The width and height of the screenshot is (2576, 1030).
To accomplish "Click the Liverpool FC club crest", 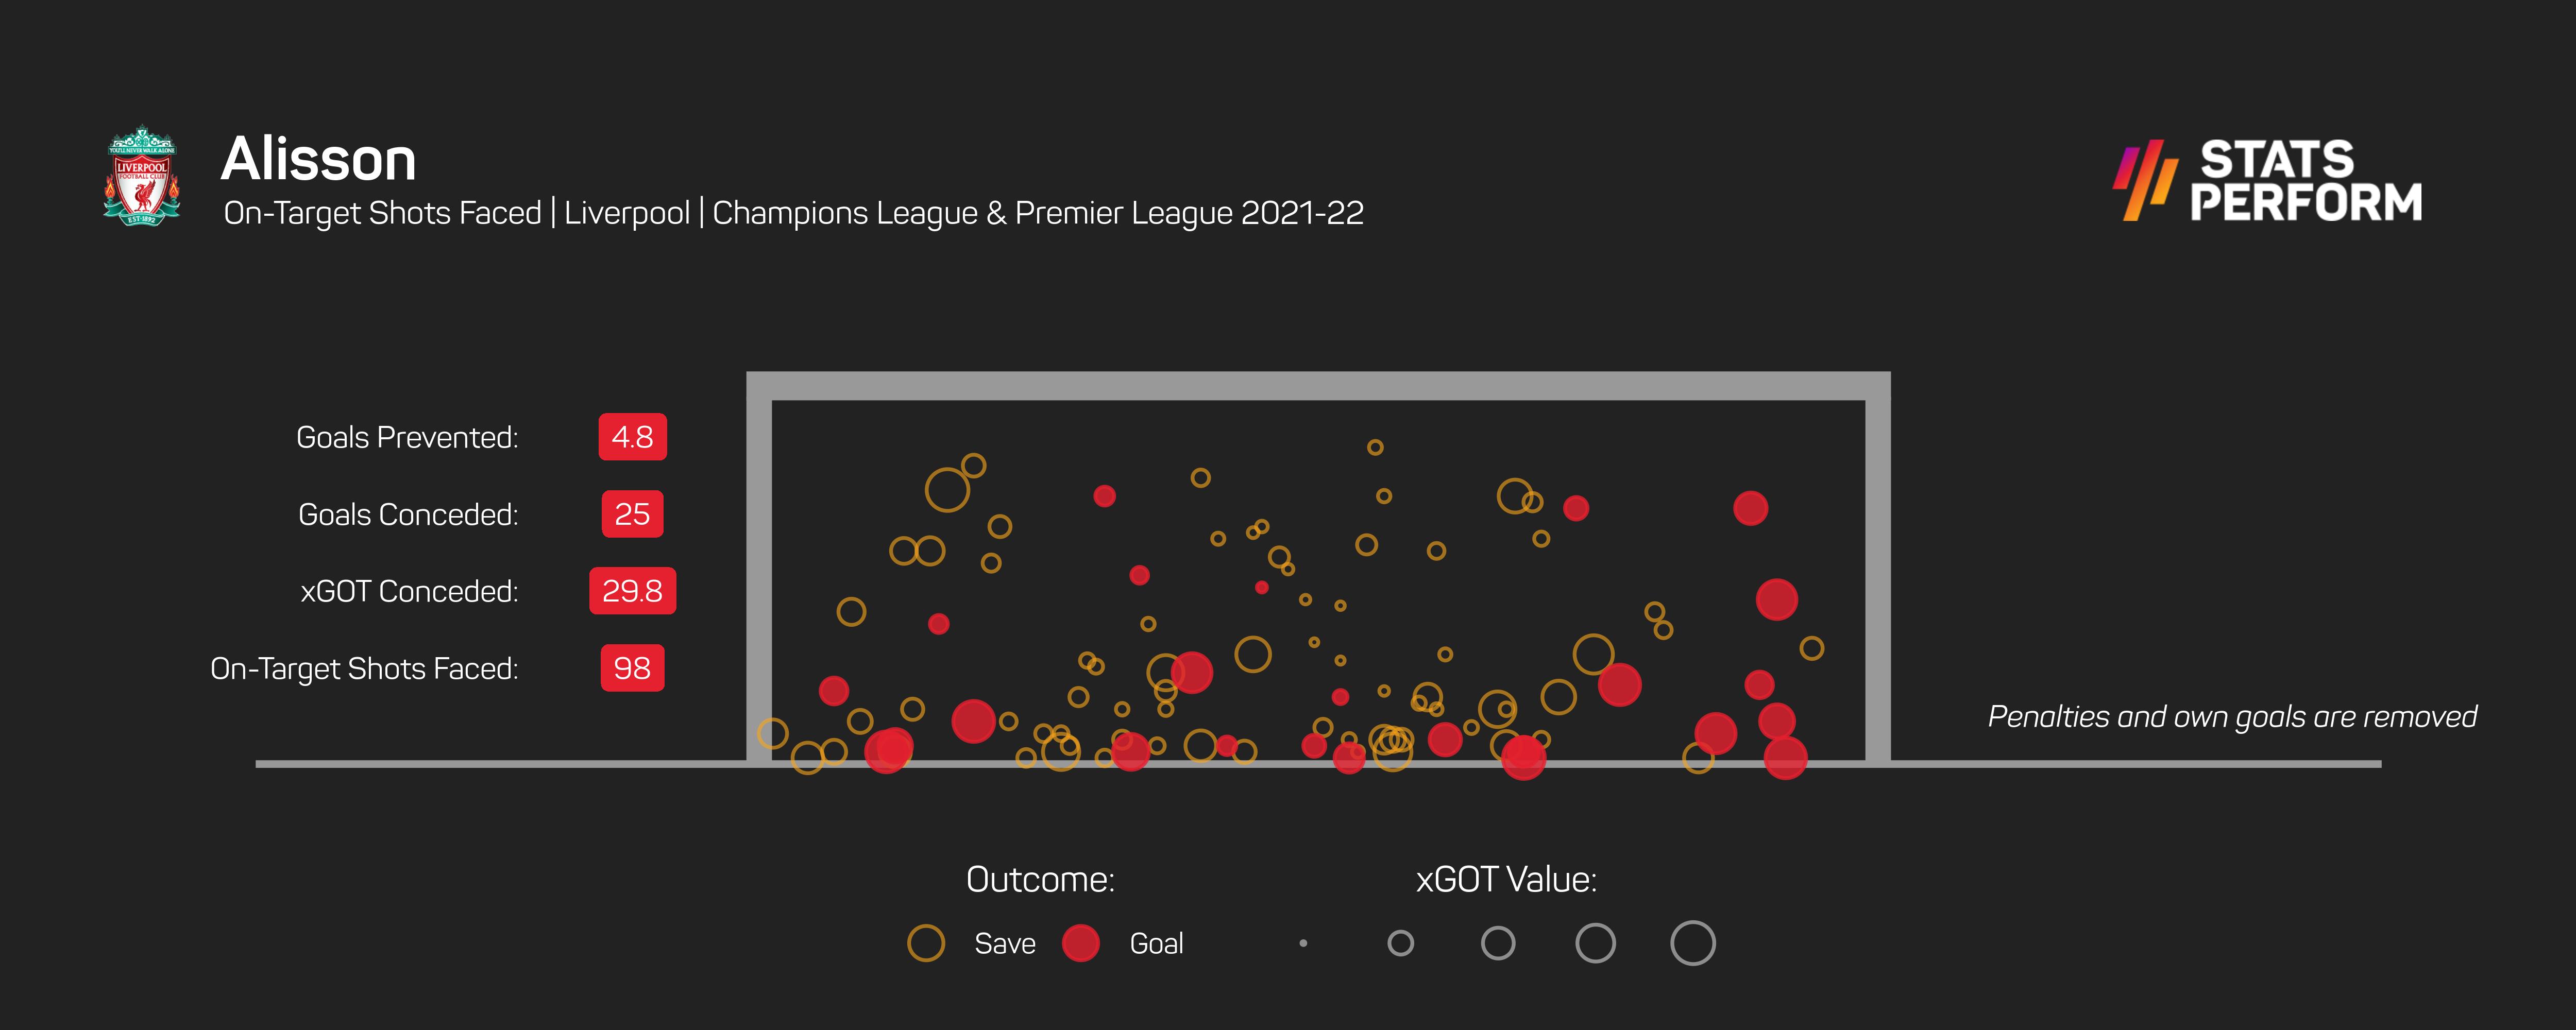I will [142, 176].
